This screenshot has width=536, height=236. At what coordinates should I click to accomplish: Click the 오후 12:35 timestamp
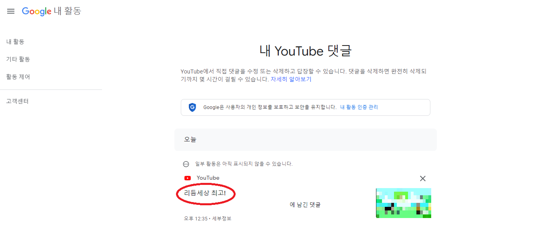(196, 218)
